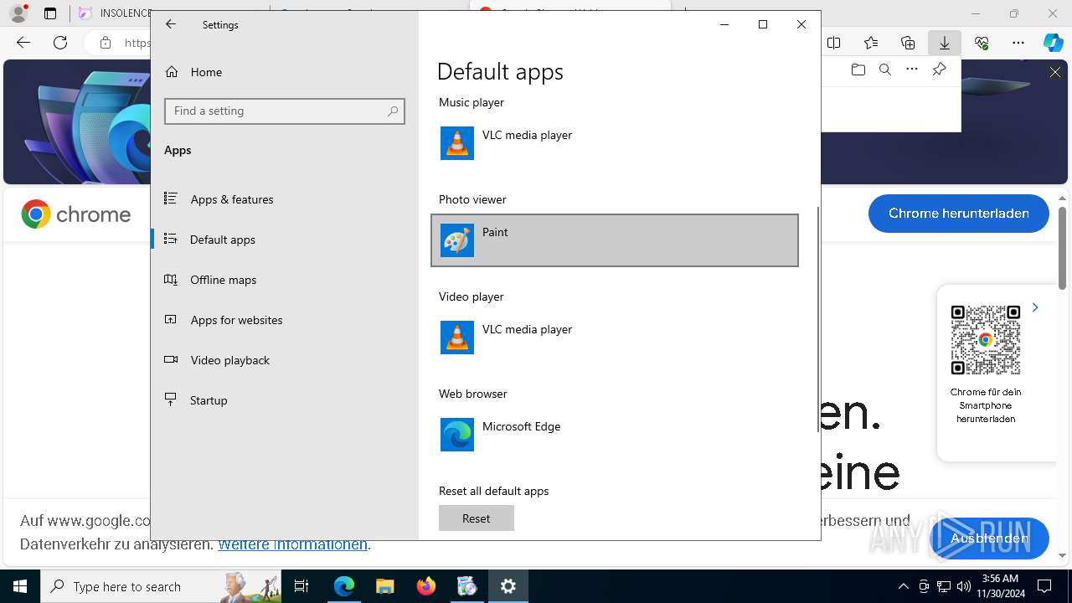The width and height of the screenshot is (1072, 603).
Task: Close the Edge promotional banner
Action: pyautogui.click(x=1055, y=73)
